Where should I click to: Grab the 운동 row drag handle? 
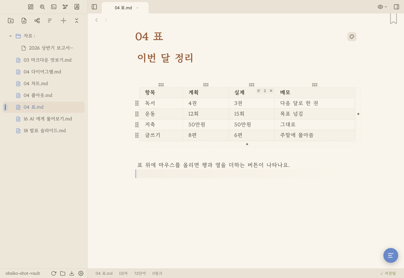(137, 114)
